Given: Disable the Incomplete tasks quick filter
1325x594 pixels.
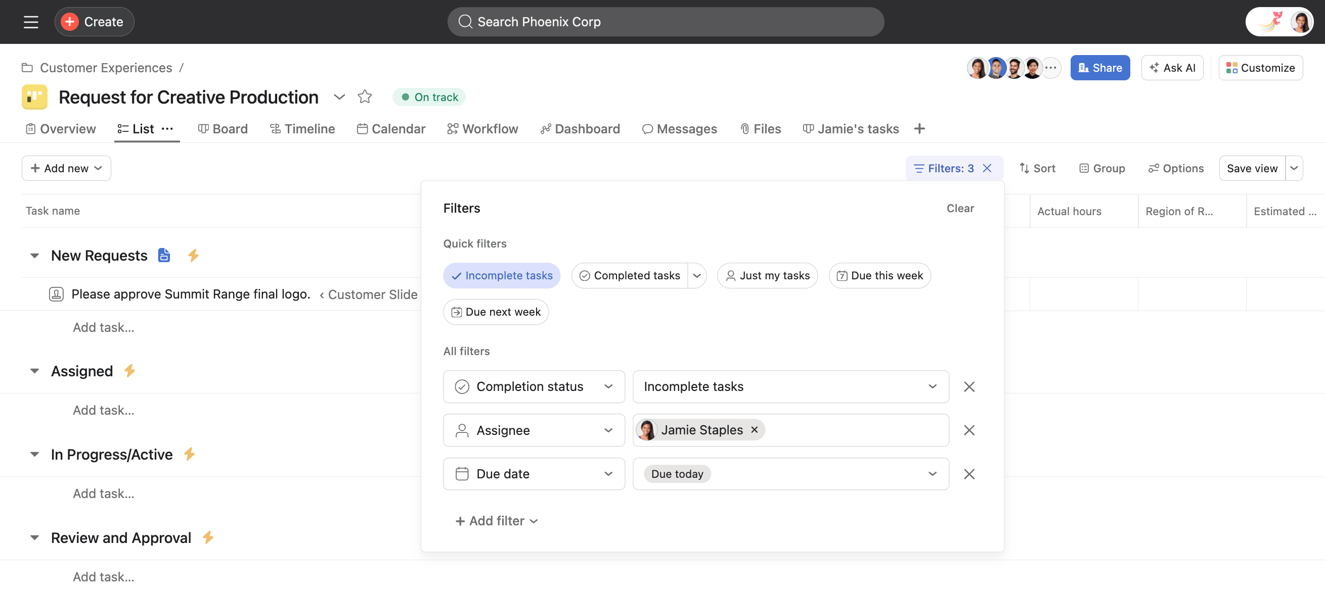Looking at the screenshot, I should click(502, 275).
